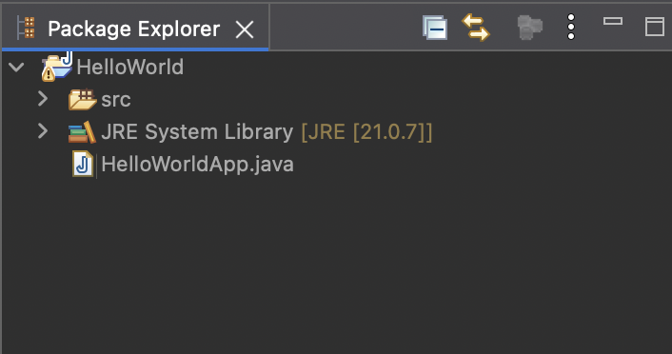
Task: Expand the src folder
Action: [x=43, y=99]
